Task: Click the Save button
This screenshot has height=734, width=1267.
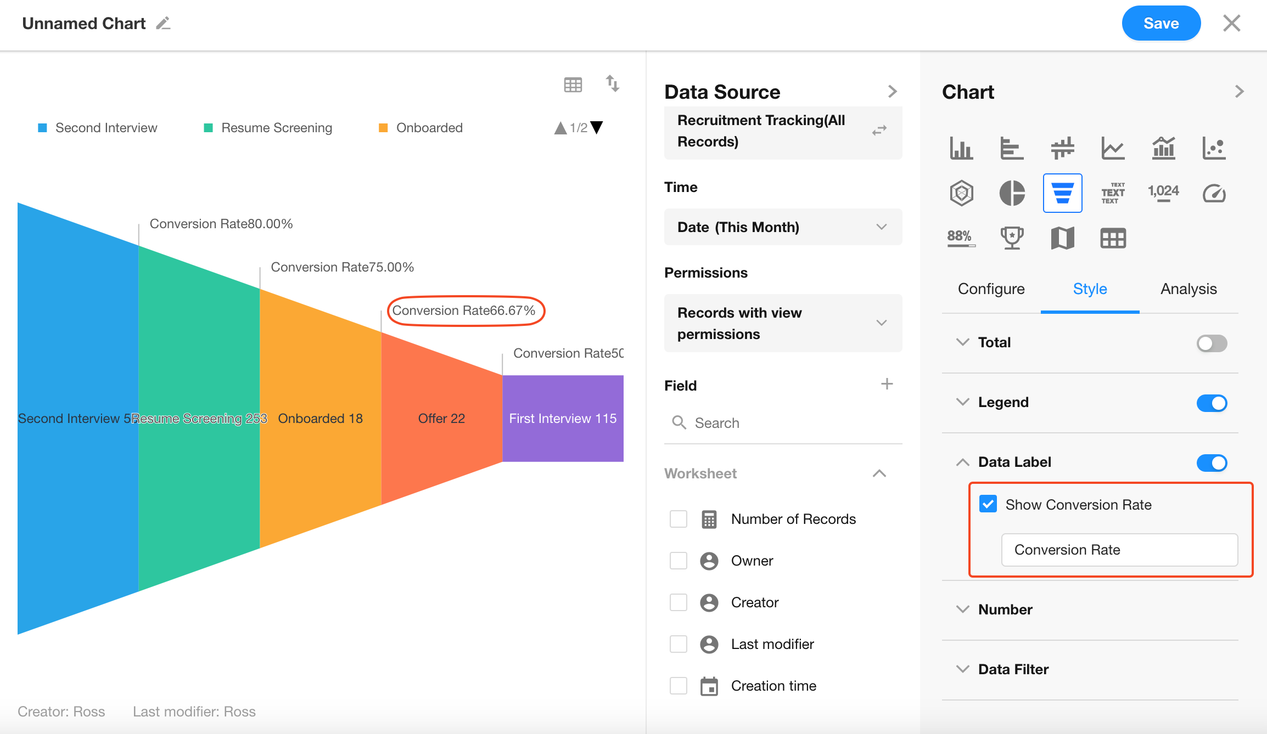Action: click(x=1161, y=24)
